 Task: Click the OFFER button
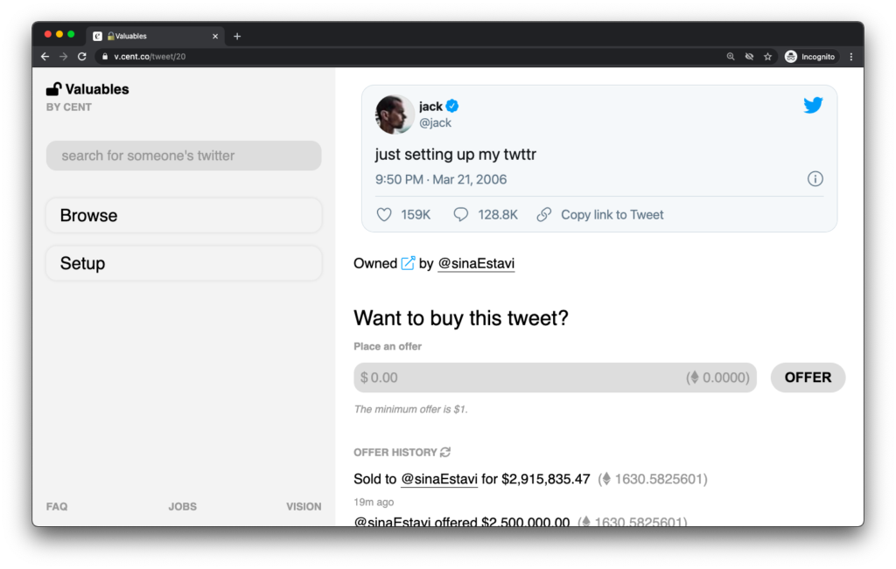coord(808,378)
